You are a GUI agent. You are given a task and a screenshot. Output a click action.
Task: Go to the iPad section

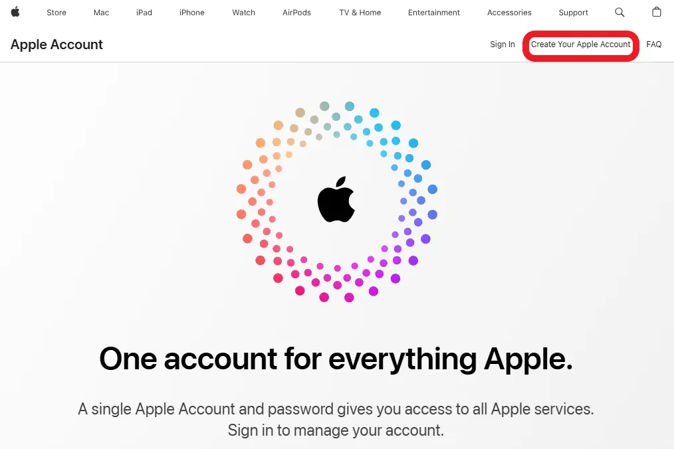pos(144,13)
